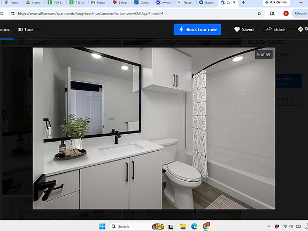The image size is (308, 231).
Task: Switch to the 713 Sheets tab
Action: tap(77, 2)
